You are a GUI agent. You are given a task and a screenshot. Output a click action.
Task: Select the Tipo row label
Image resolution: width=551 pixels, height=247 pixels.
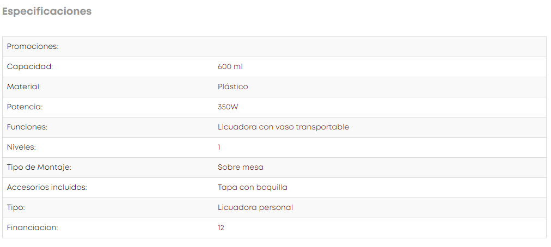pyautogui.click(x=16, y=208)
